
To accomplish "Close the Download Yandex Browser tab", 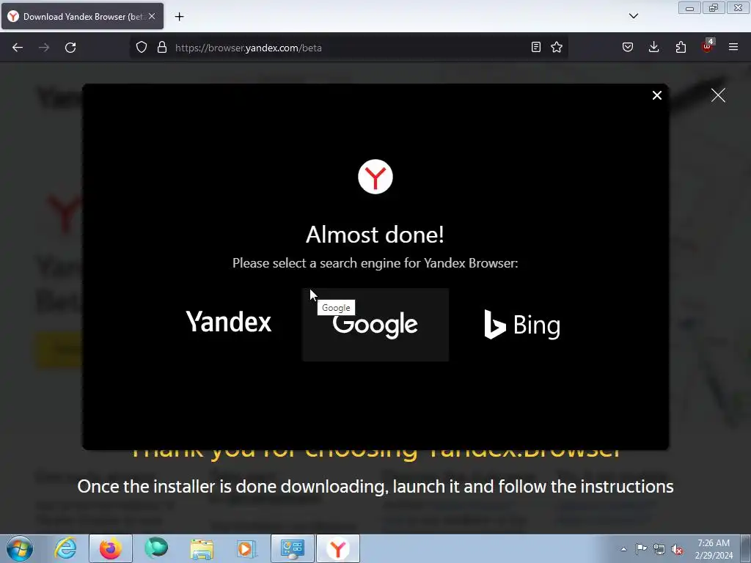I will pyautogui.click(x=152, y=16).
